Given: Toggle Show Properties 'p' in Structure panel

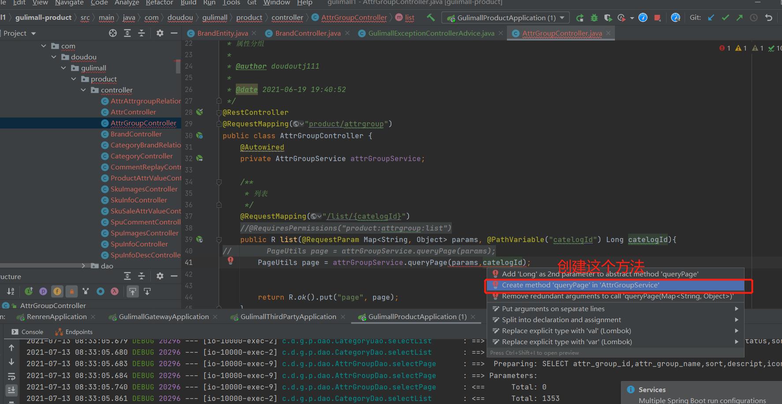Looking at the screenshot, I should (43, 291).
